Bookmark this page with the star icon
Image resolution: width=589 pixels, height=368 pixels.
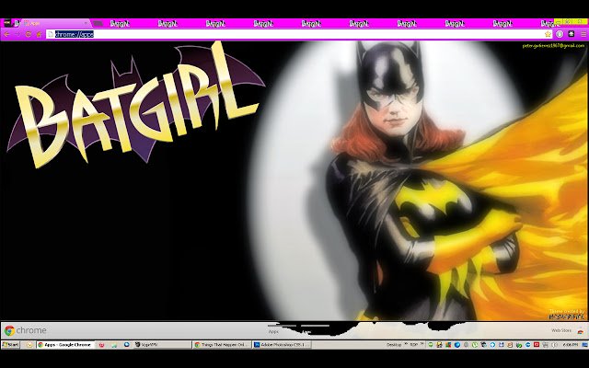(x=549, y=34)
